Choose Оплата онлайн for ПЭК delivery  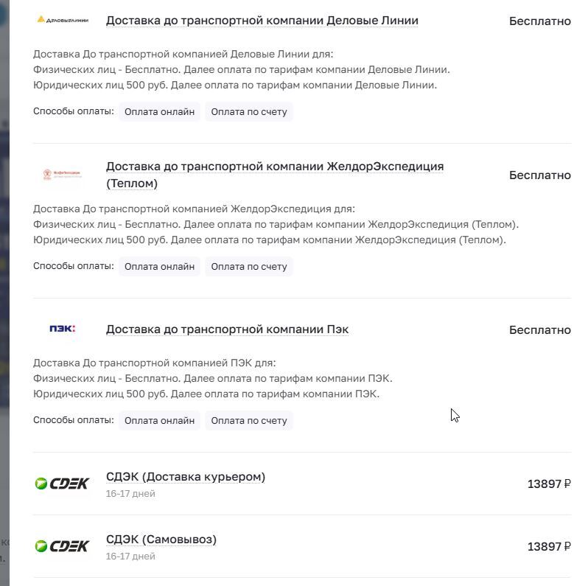(159, 421)
